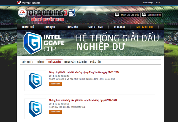This screenshot has height=122, width=178.
Task: Click the timestamp 2014-12-09 15:24:25
Action: (59, 104)
